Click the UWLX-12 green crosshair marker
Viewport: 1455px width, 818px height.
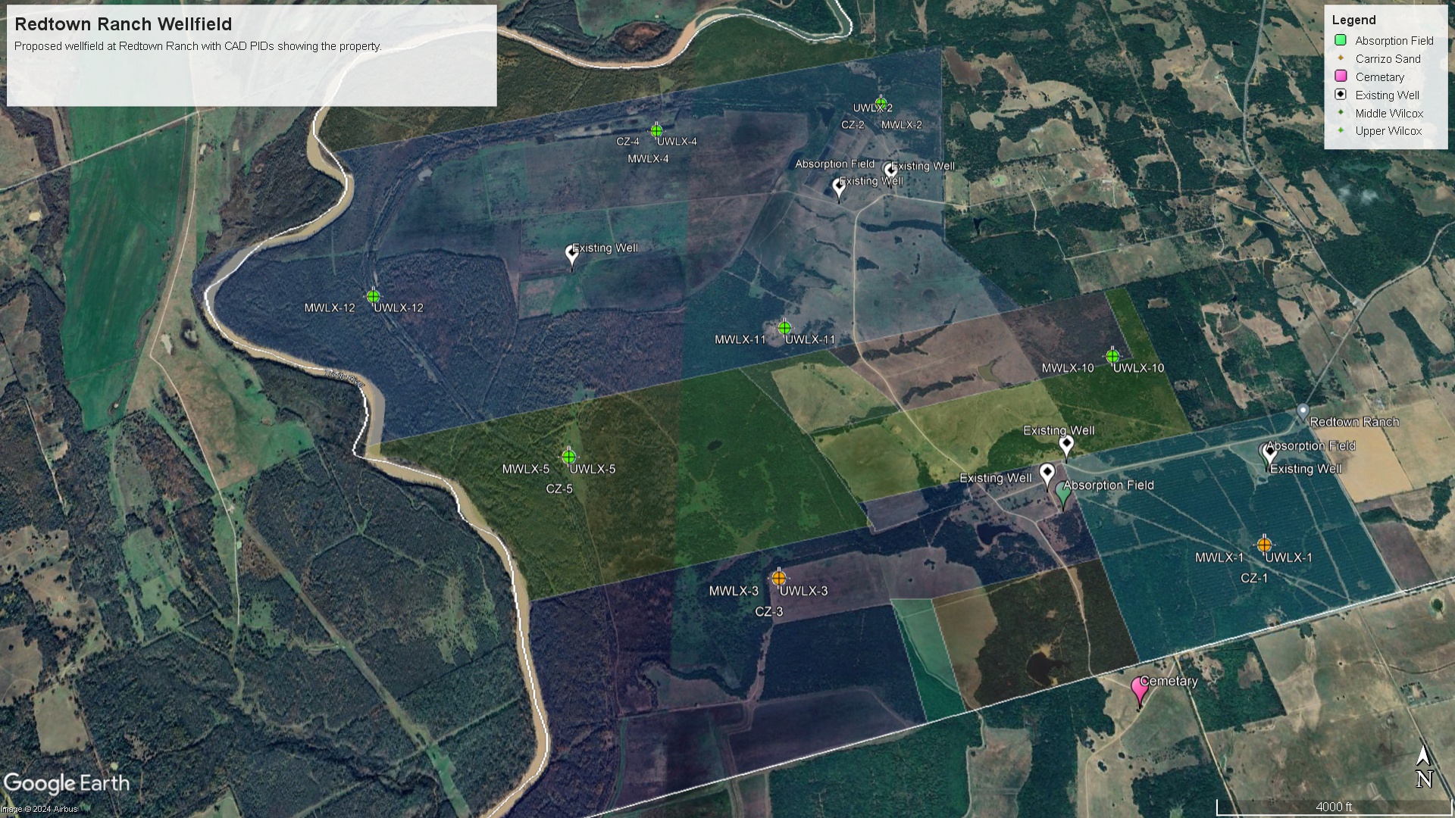click(373, 296)
